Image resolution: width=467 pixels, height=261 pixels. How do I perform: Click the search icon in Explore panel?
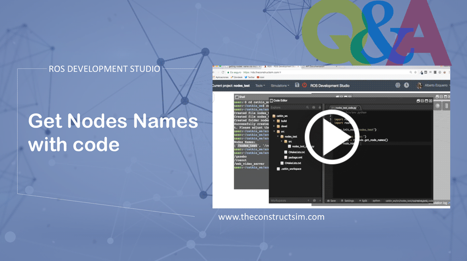[x=307, y=107]
